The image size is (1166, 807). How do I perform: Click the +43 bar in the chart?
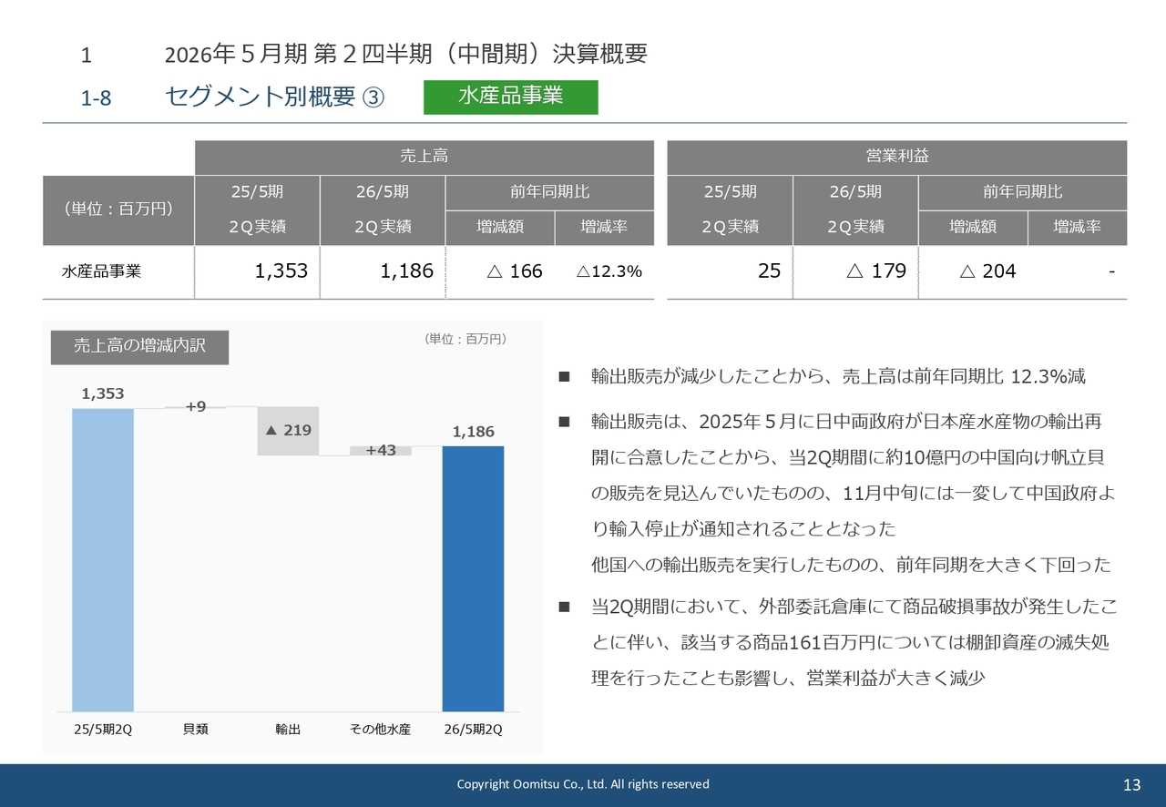[x=381, y=450]
